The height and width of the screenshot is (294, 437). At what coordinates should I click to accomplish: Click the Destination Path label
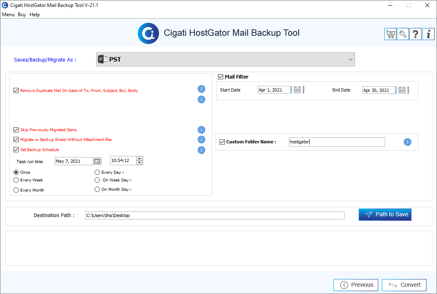[54, 215]
